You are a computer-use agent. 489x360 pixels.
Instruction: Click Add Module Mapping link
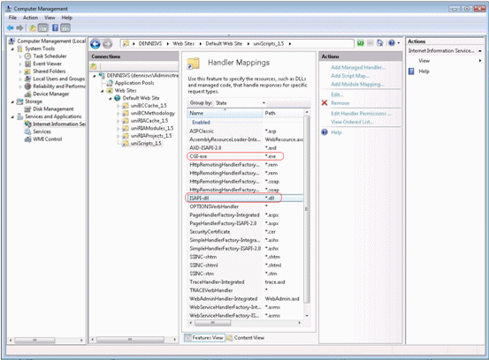point(357,84)
